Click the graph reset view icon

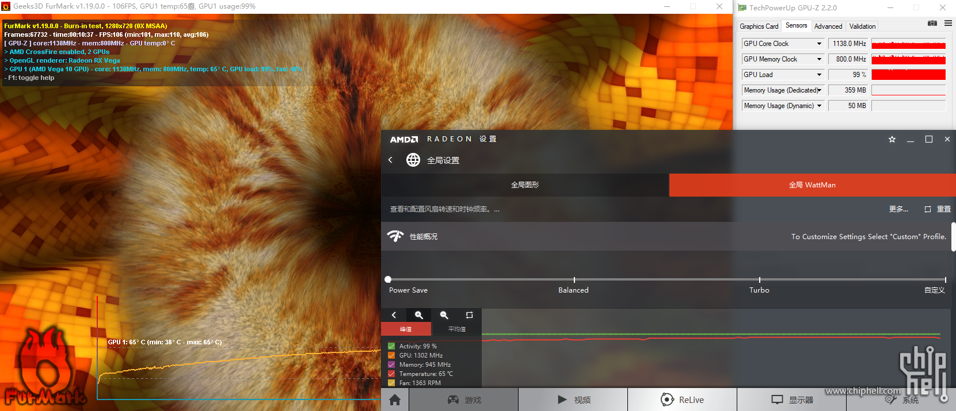pyautogui.click(x=469, y=315)
